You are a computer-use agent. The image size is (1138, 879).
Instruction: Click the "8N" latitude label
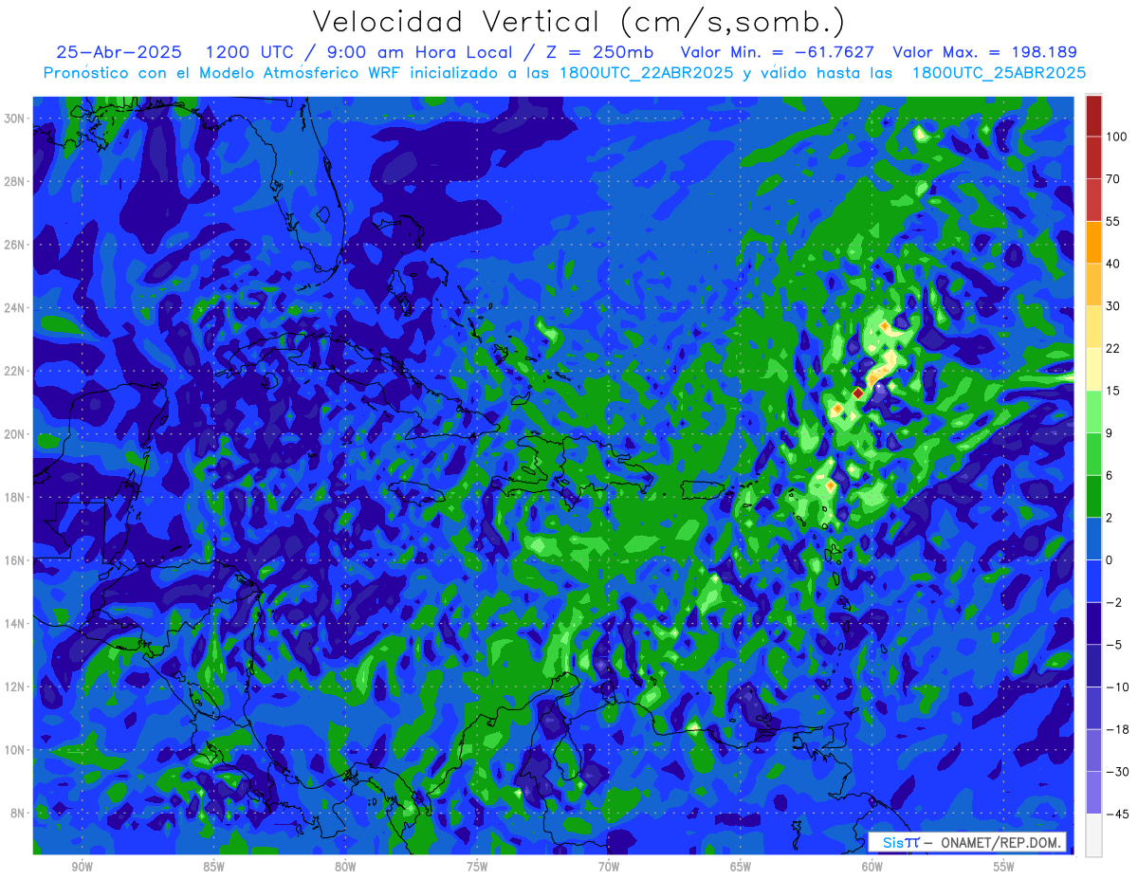click(x=19, y=813)
